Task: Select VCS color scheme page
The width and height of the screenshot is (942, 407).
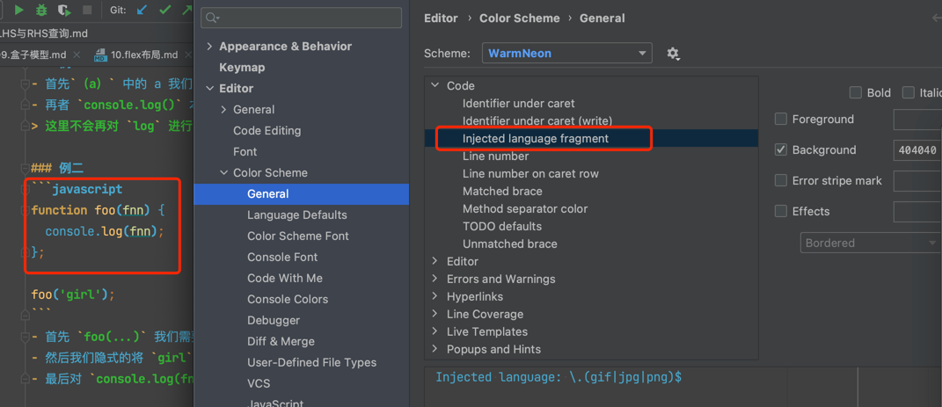Action: [x=259, y=383]
